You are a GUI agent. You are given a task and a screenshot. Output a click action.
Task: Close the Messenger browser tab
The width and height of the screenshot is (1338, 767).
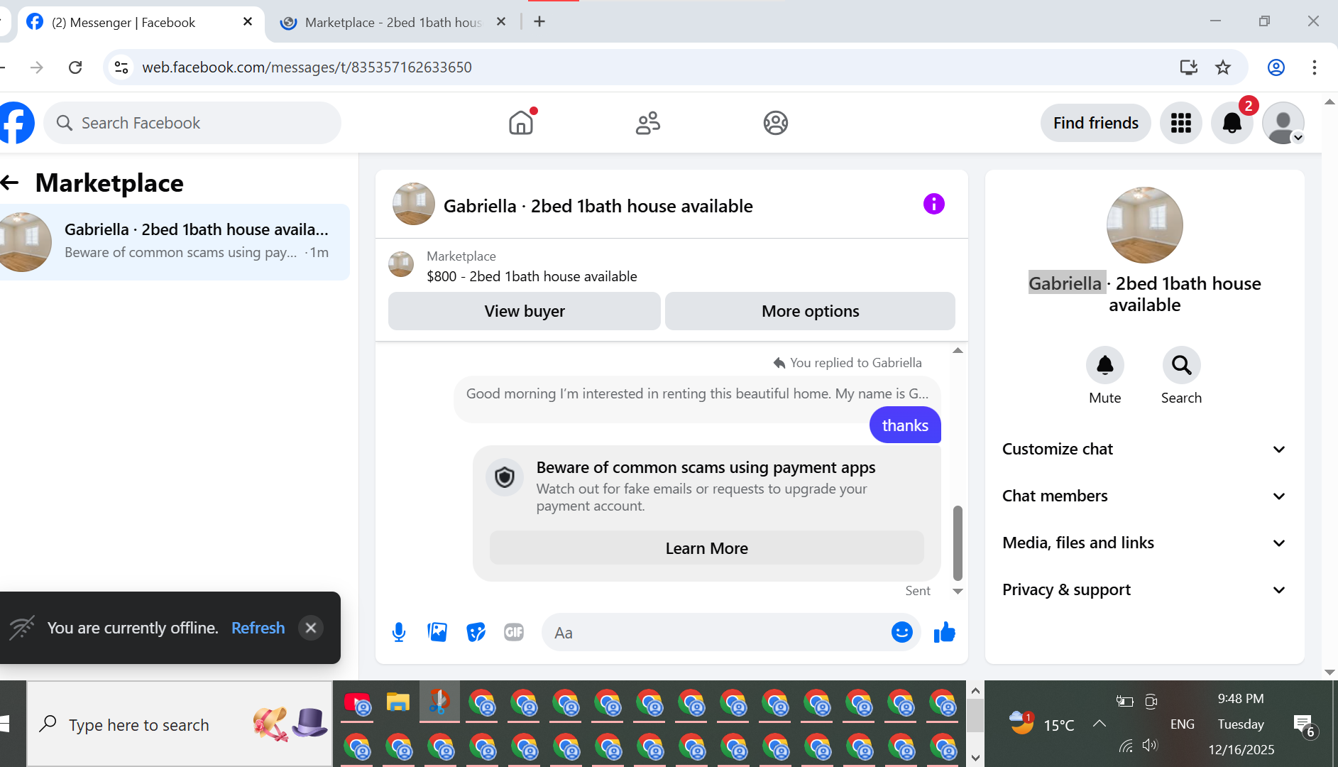248,22
